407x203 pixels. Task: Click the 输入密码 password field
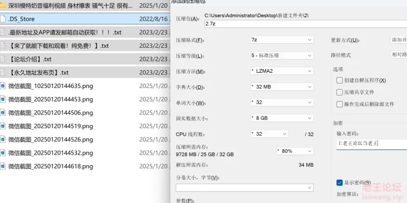click(x=372, y=144)
